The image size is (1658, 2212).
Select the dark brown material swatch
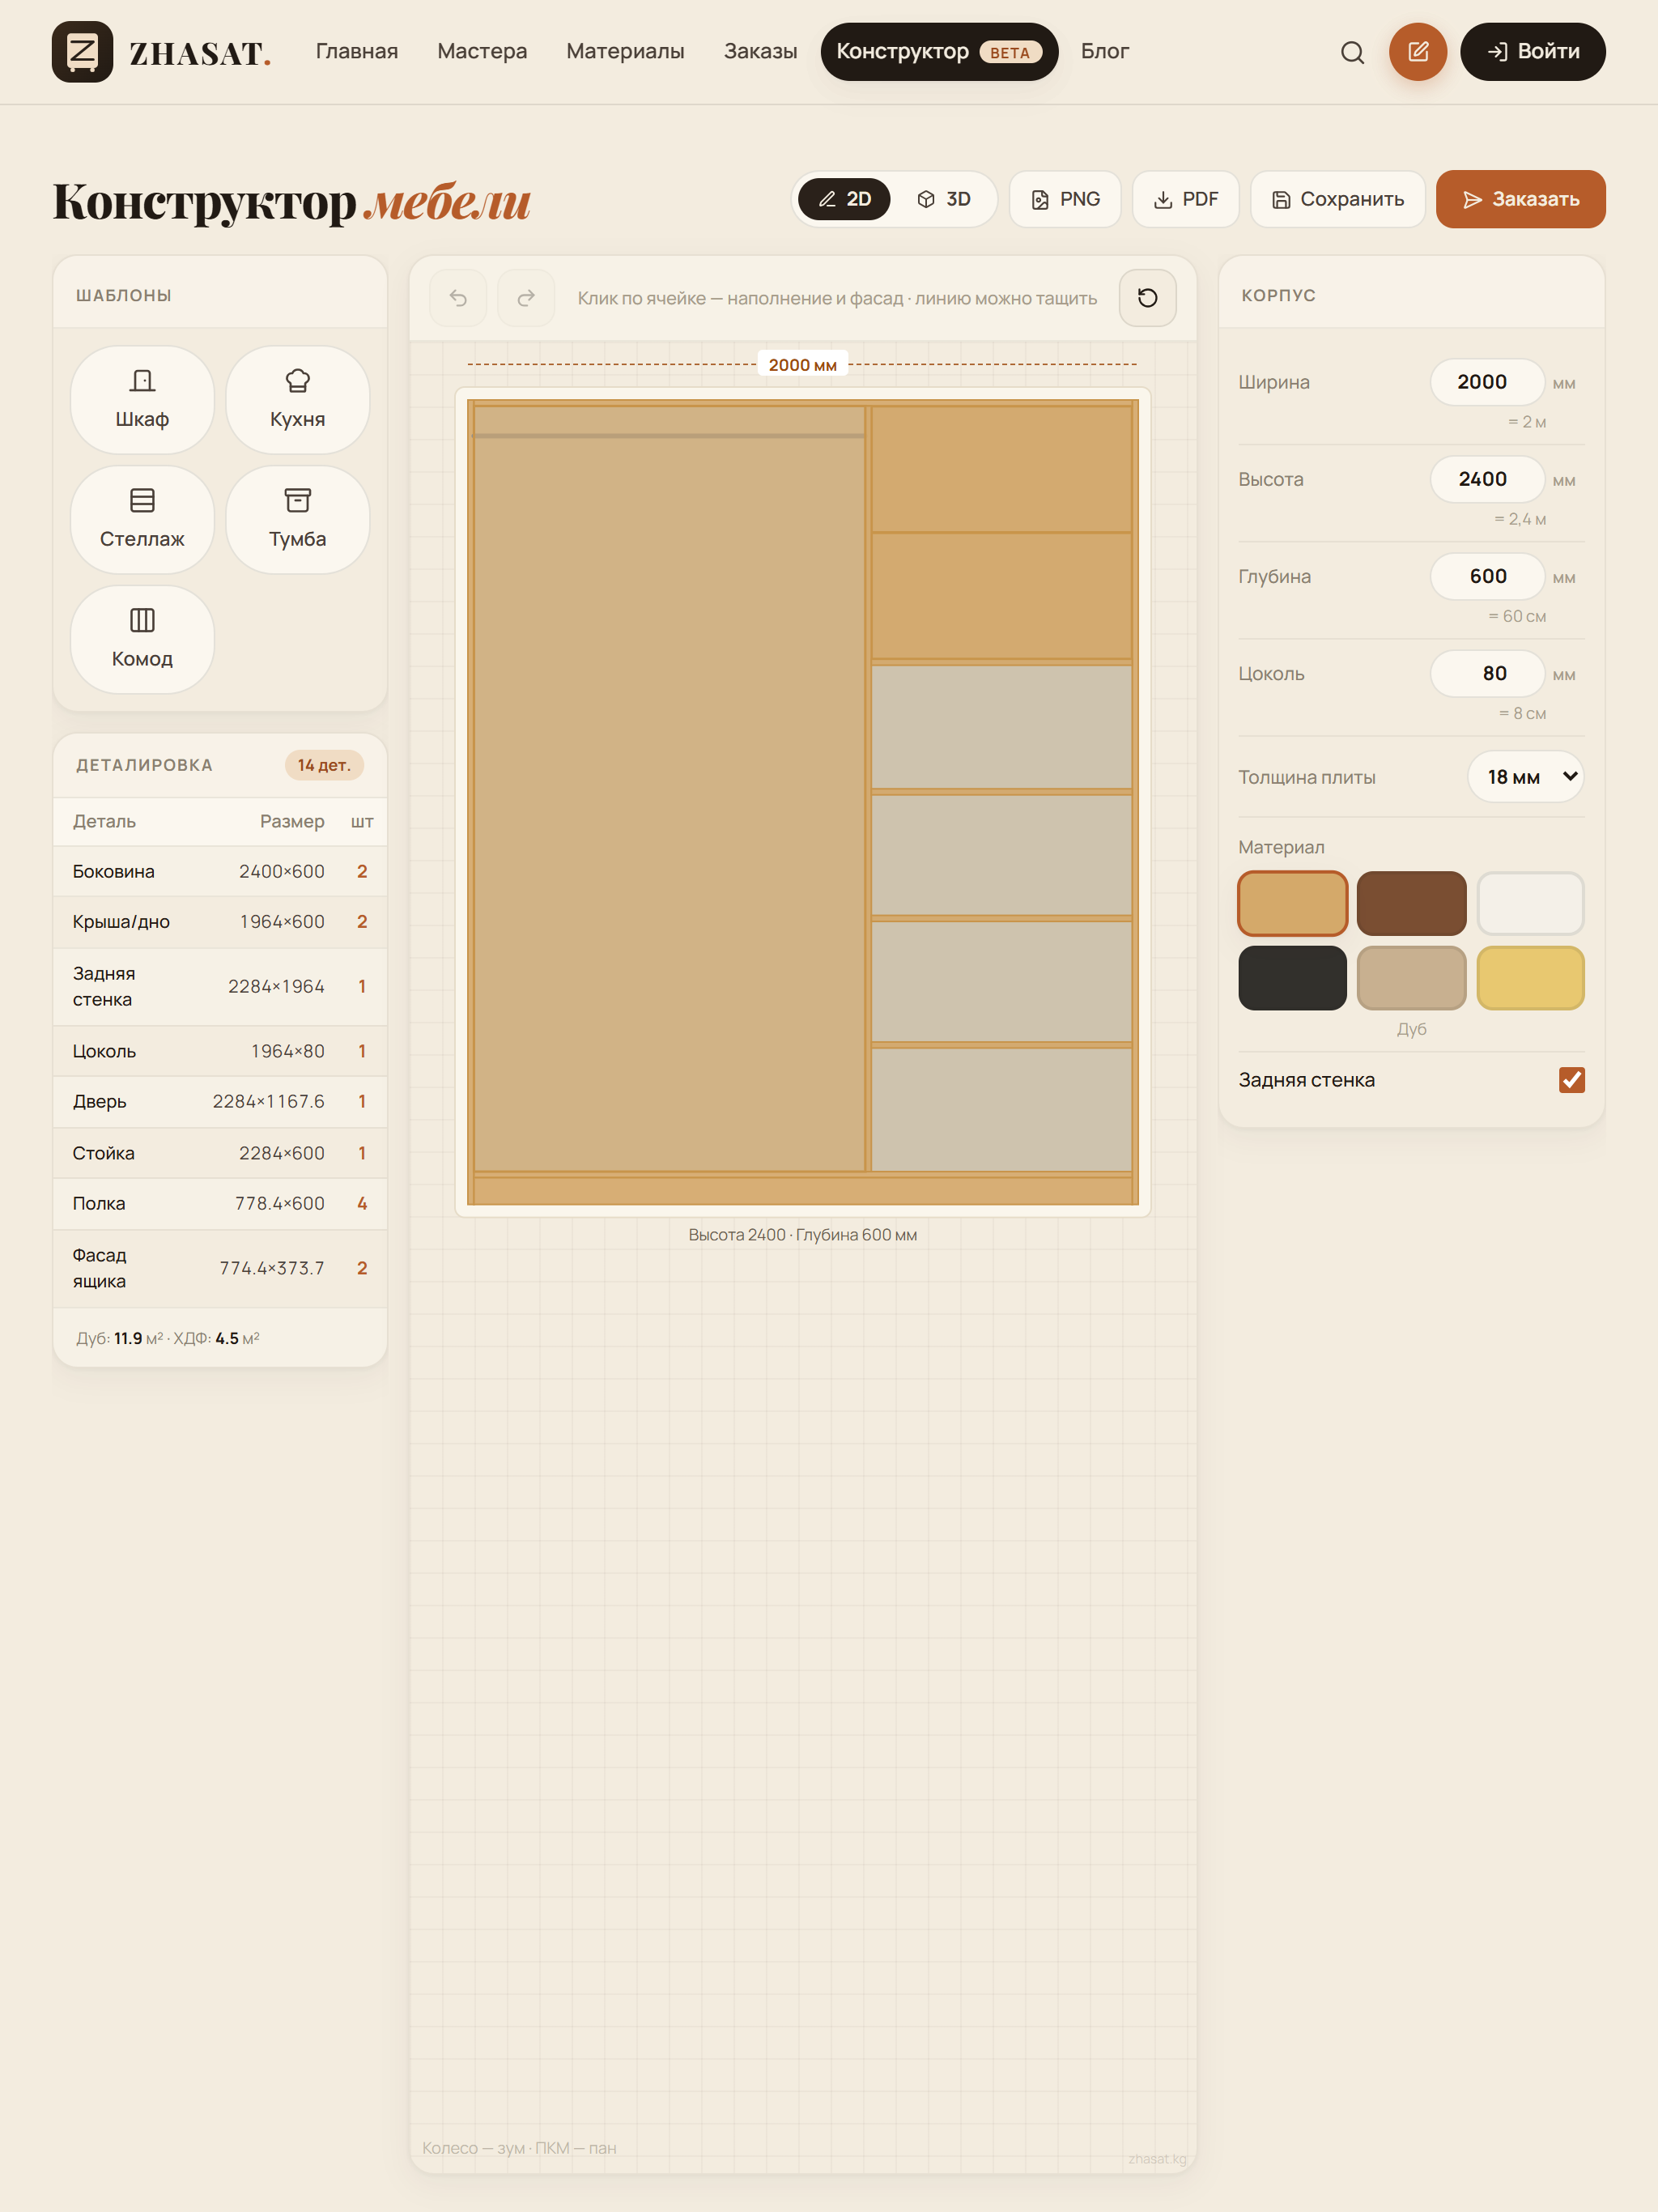click(1411, 903)
